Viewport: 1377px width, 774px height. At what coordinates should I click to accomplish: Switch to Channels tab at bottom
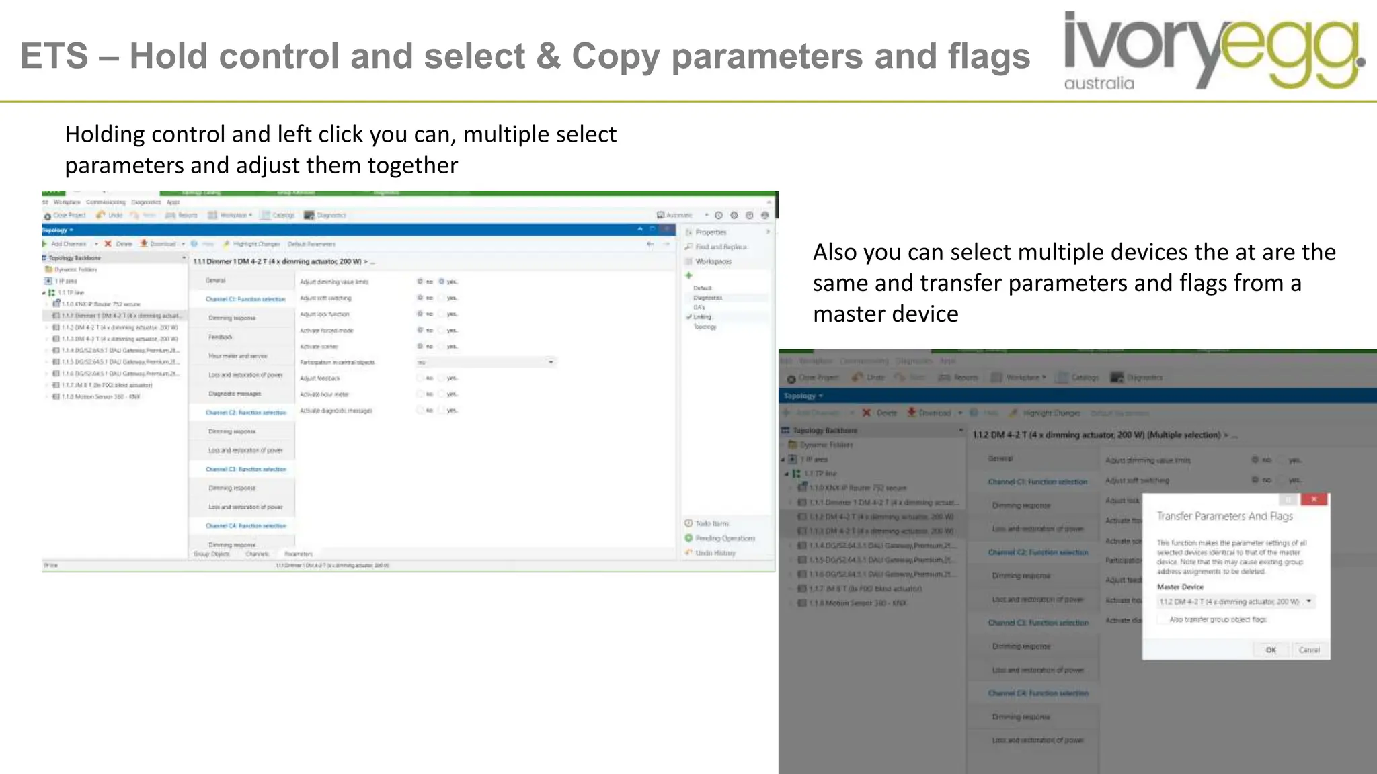[x=258, y=554]
